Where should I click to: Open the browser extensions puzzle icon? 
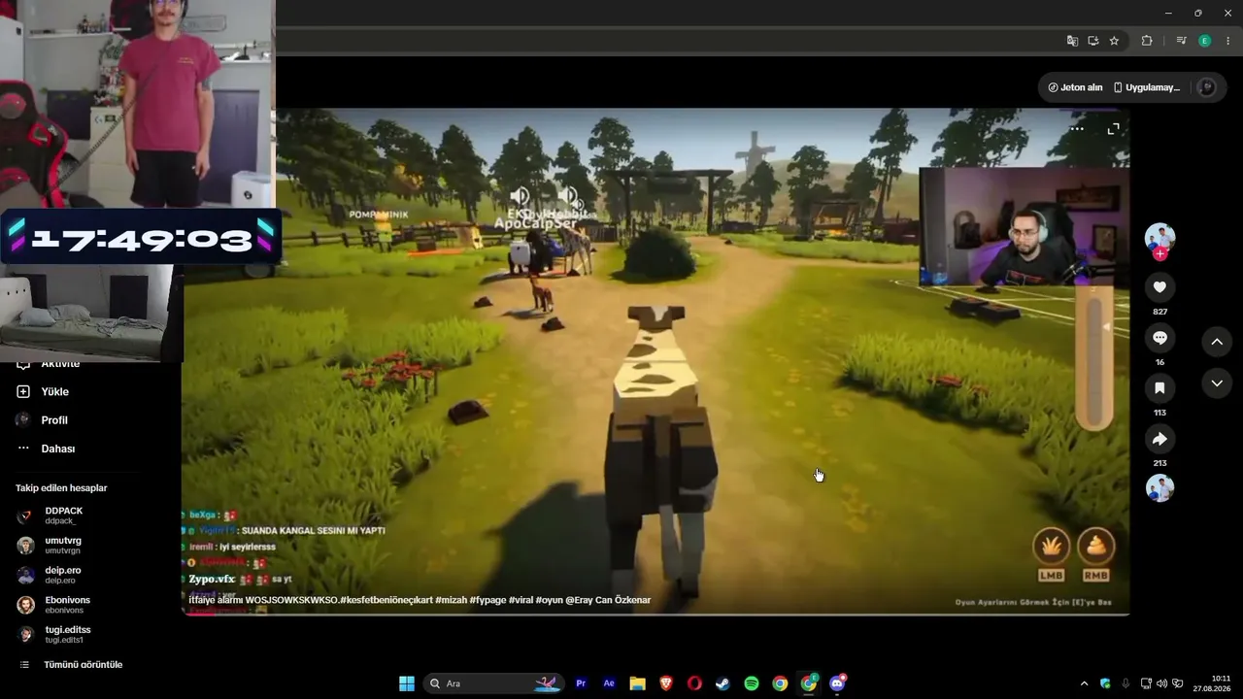click(1147, 41)
